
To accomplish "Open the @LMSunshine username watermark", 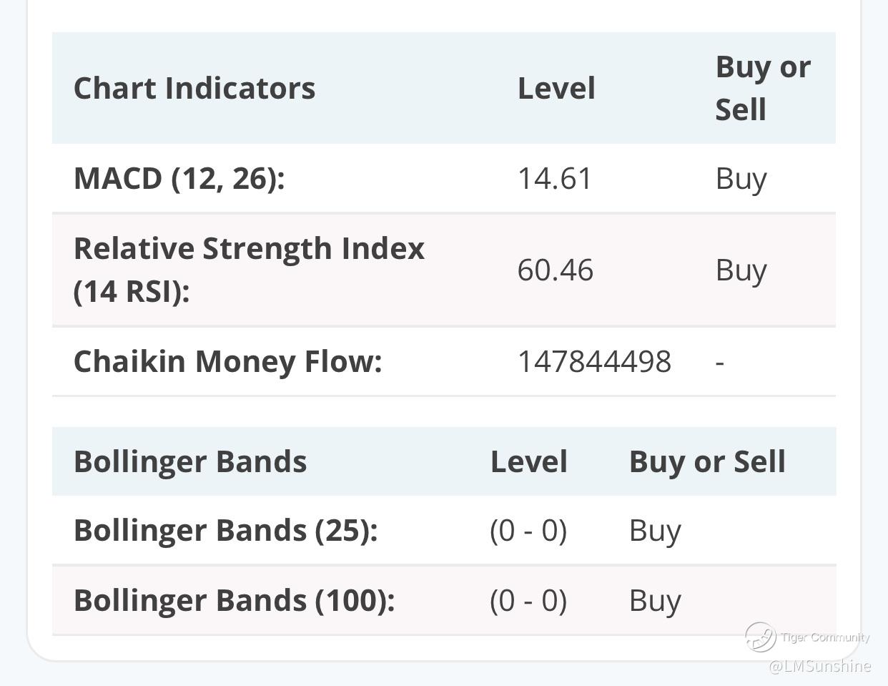I will click(x=819, y=666).
